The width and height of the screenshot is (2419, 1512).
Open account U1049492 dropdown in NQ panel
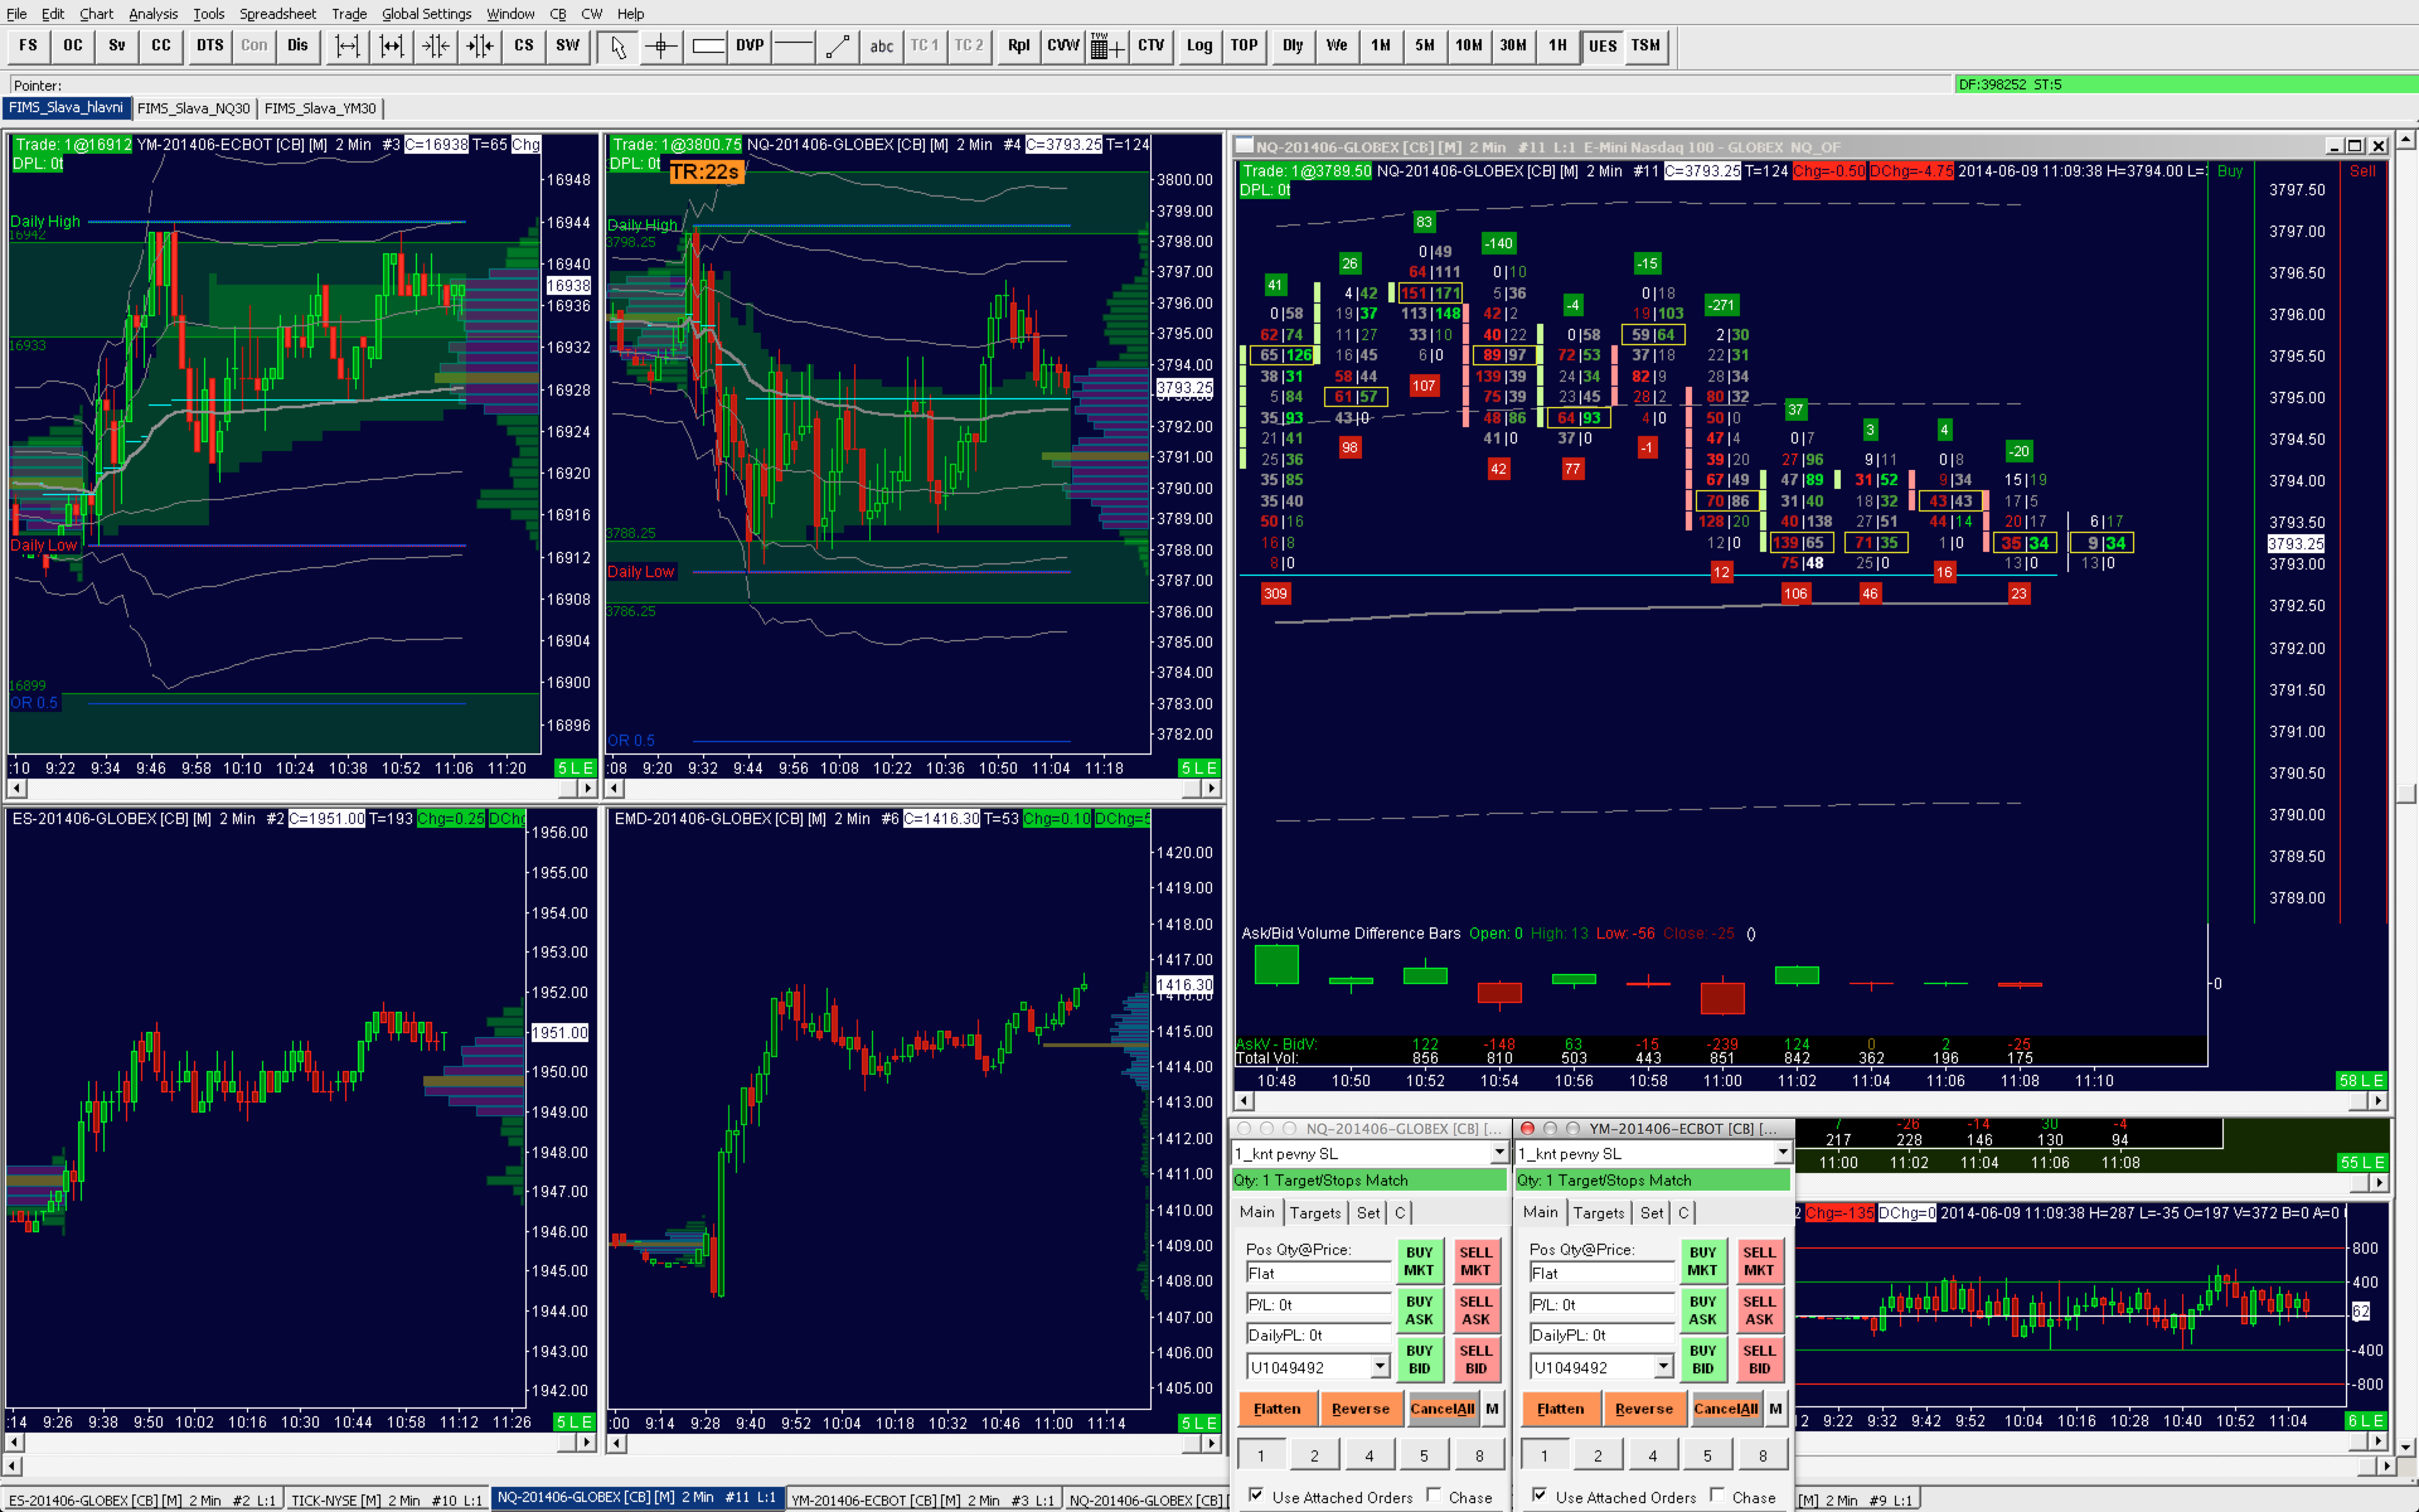(x=1380, y=1366)
